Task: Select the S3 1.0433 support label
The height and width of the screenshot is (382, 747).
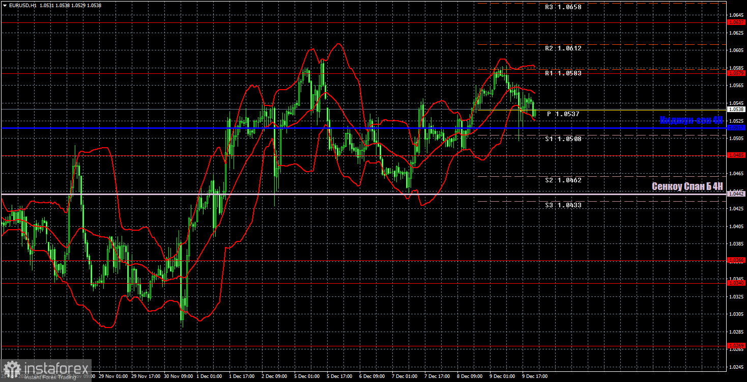Action: point(563,205)
